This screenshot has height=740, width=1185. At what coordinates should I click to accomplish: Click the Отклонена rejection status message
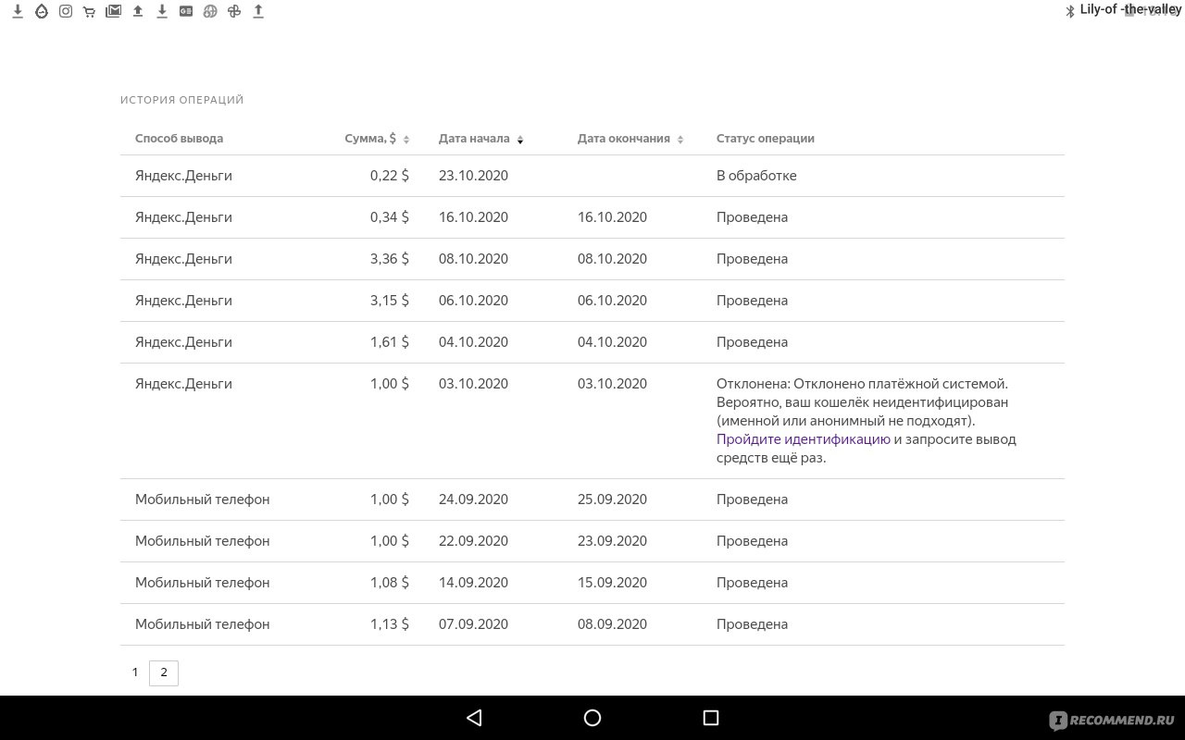(x=867, y=421)
